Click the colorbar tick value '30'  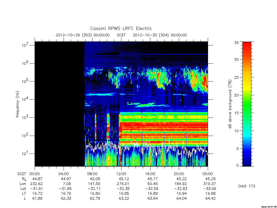[x=236, y=59]
